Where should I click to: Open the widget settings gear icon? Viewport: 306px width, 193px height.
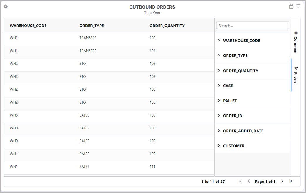6,6
